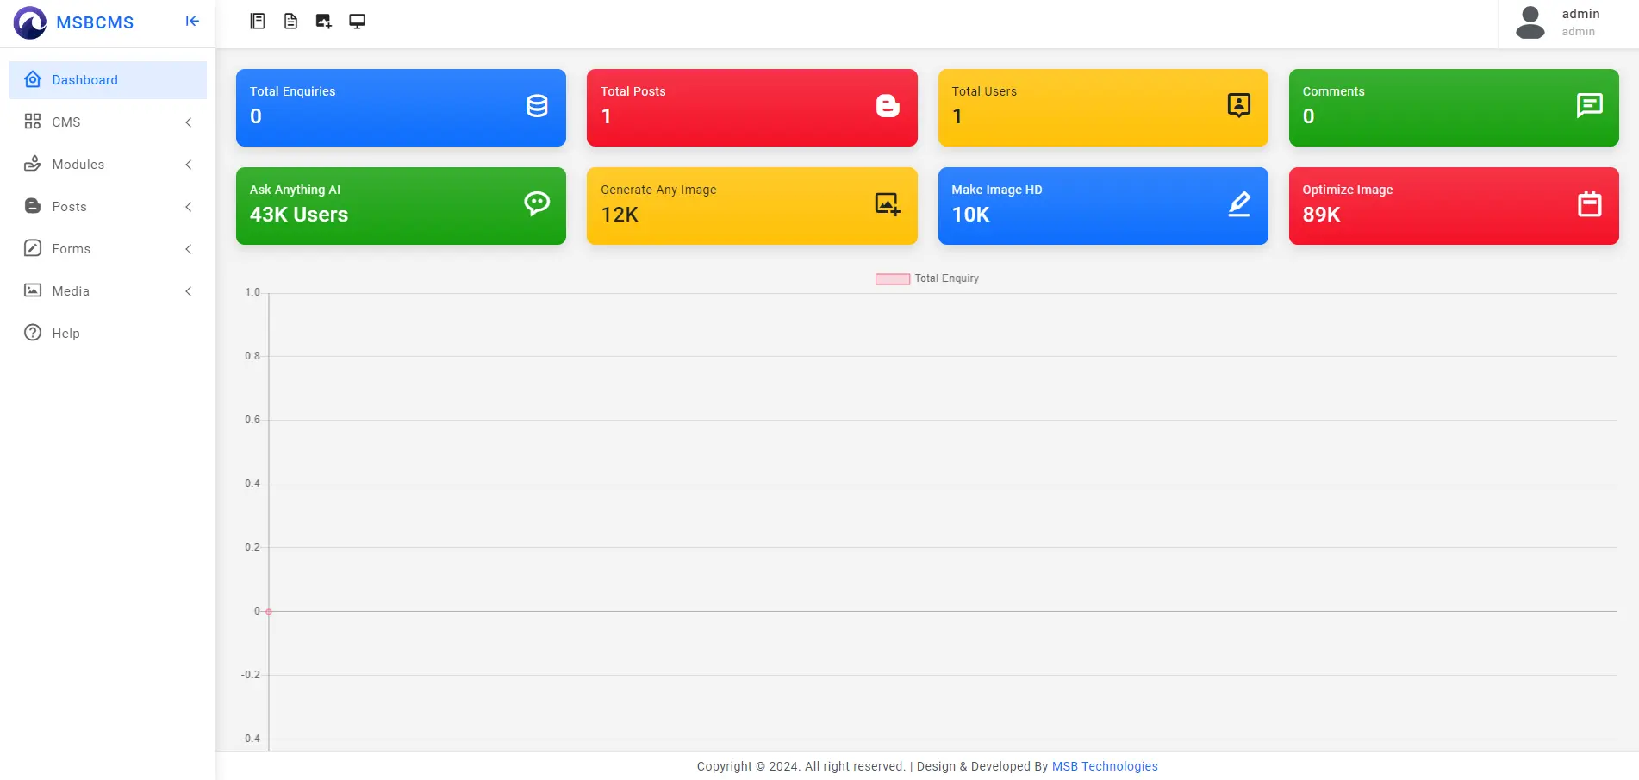Expand the Posts submenu arrow
Screen dimensions: 1639x780
pyautogui.click(x=189, y=207)
